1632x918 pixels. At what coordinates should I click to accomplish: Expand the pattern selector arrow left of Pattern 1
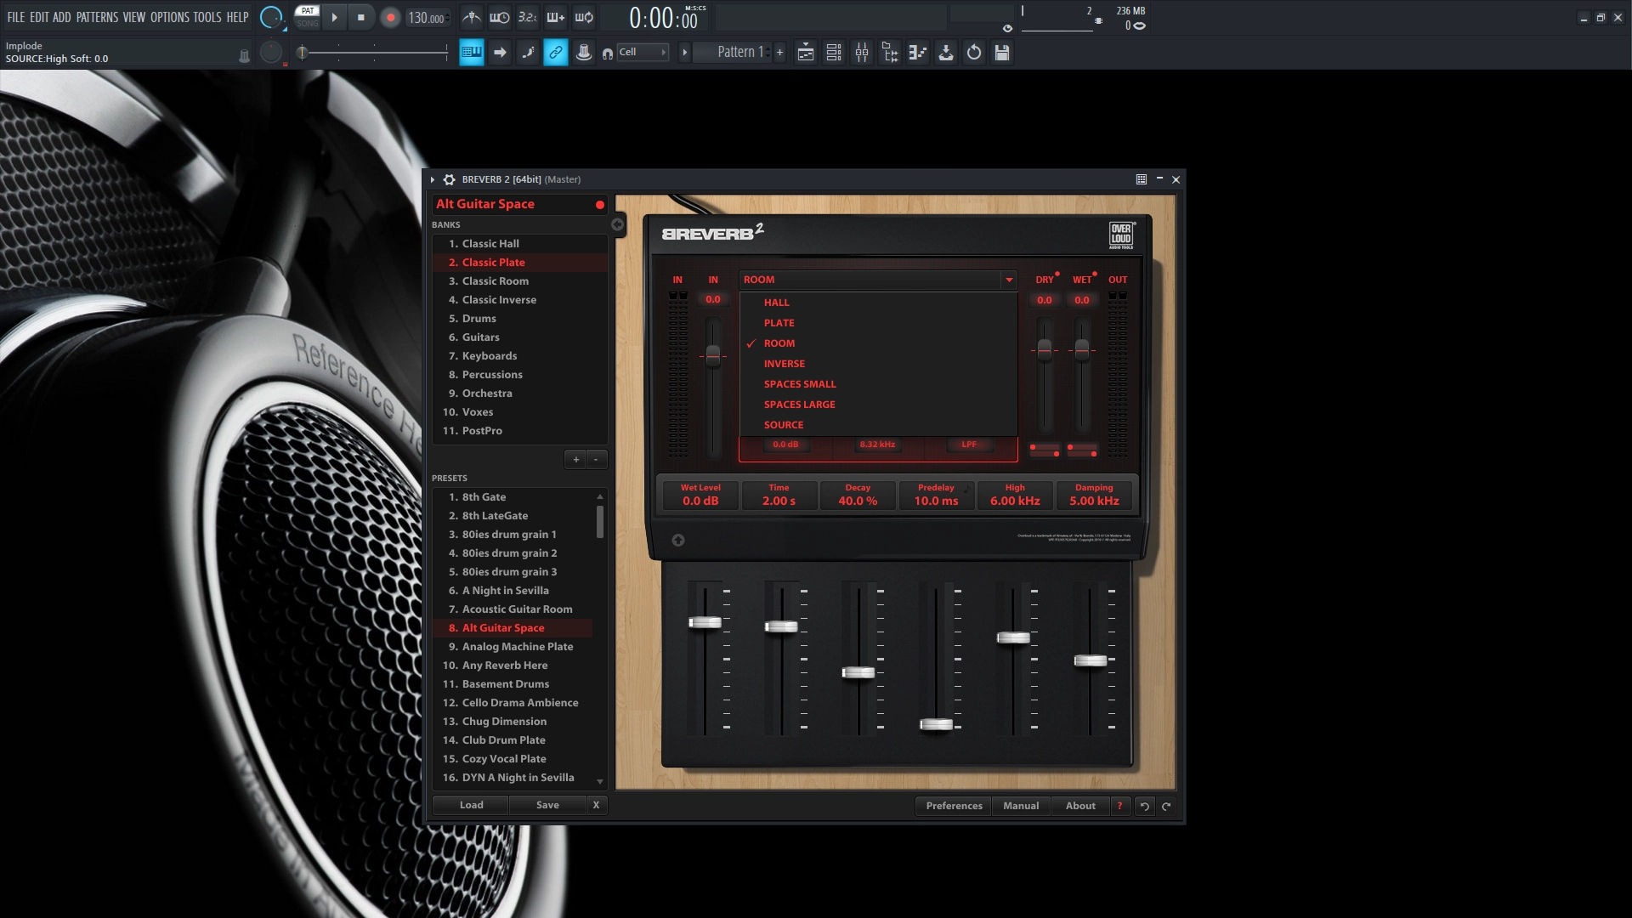pyautogui.click(x=685, y=53)
